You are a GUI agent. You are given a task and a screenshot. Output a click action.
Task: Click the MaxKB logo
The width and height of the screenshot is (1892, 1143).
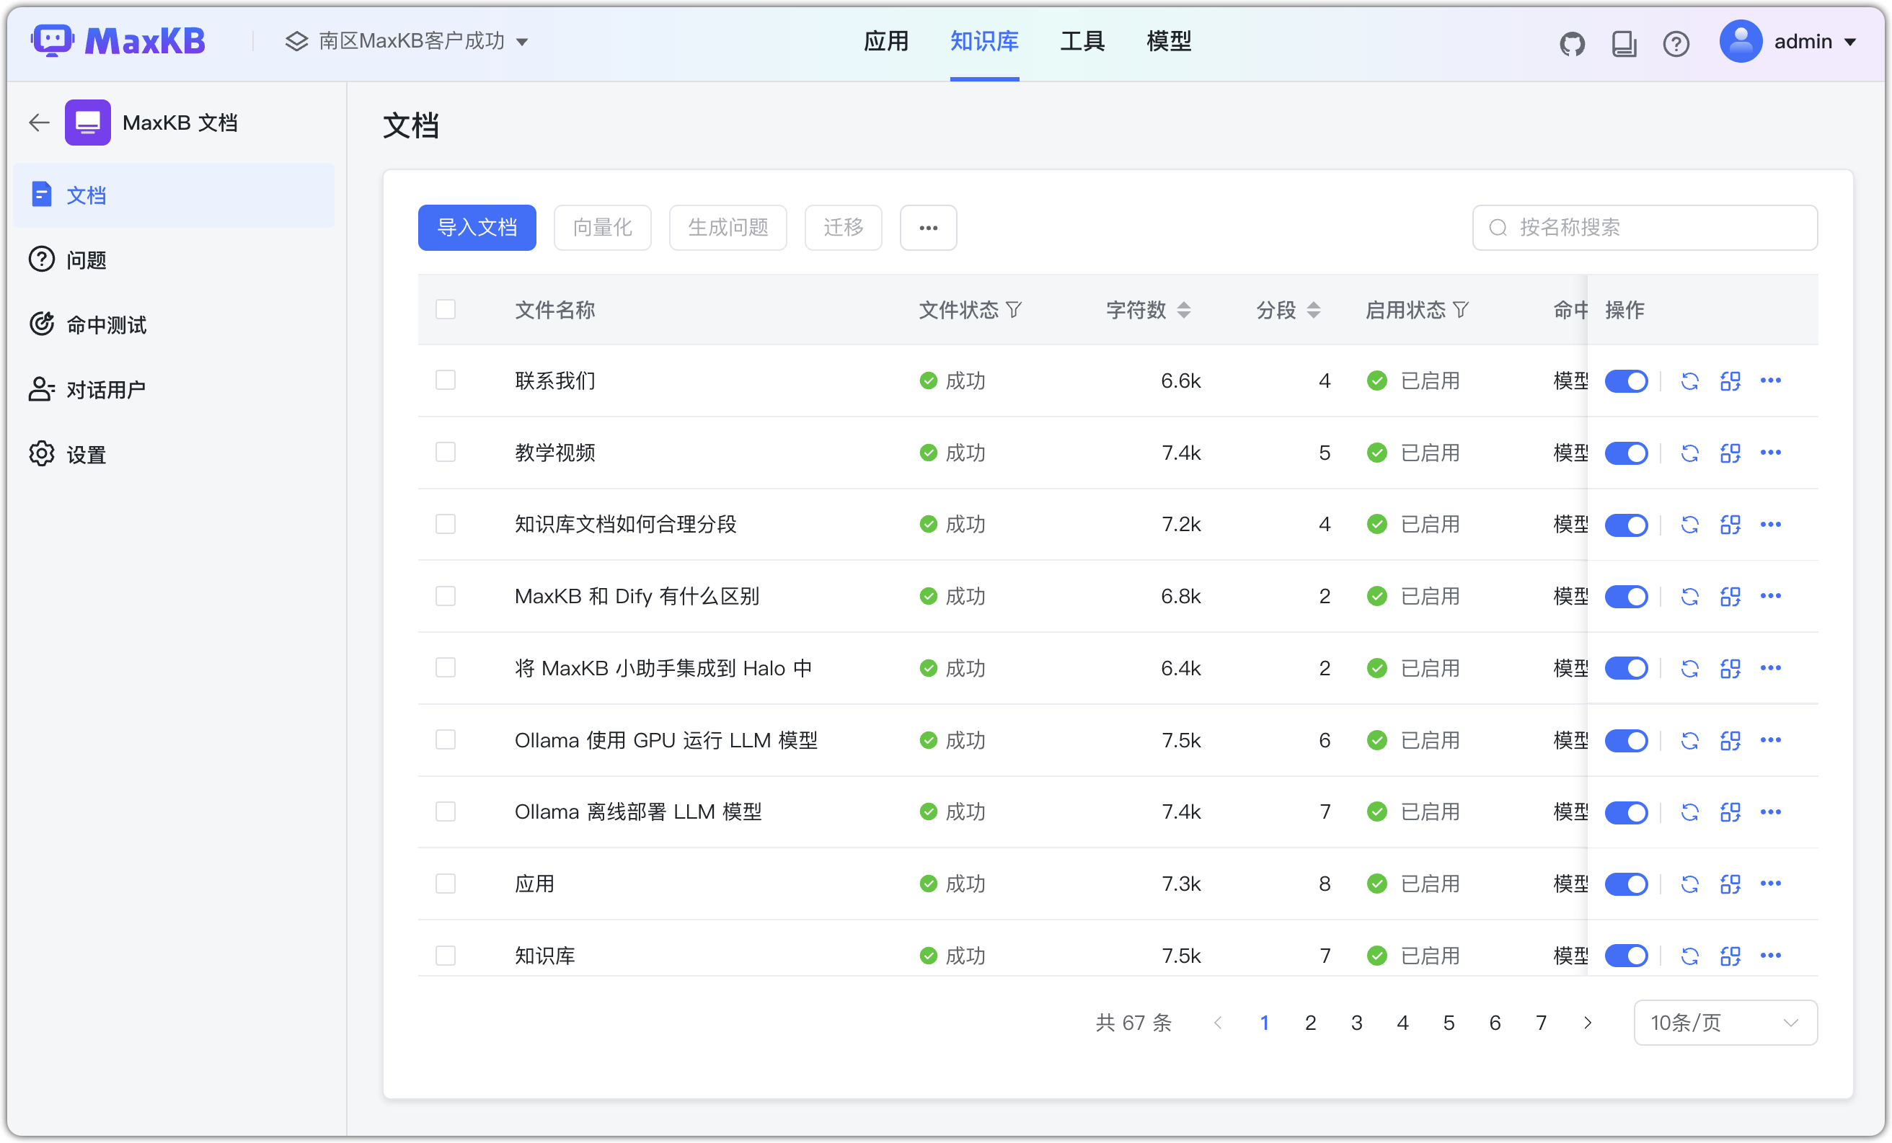(x=118, y=40)
